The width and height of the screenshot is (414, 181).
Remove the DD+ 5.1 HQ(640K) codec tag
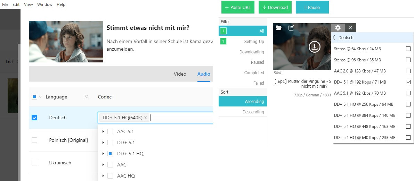(146, 118)
